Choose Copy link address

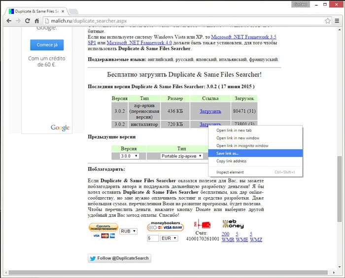pos(255,161)
